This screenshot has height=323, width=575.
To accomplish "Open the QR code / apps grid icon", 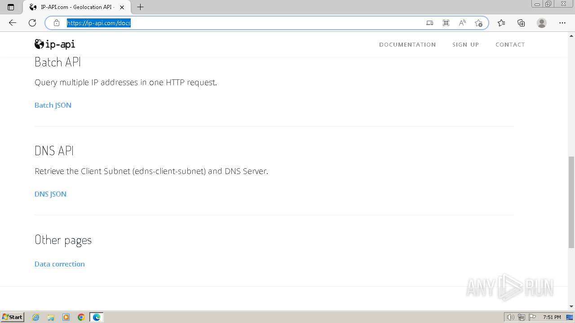I will (446, 23).
